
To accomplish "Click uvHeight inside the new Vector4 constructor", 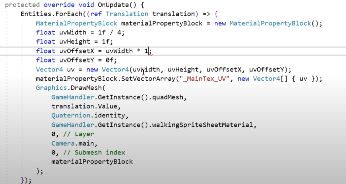I will pos(183,69).
